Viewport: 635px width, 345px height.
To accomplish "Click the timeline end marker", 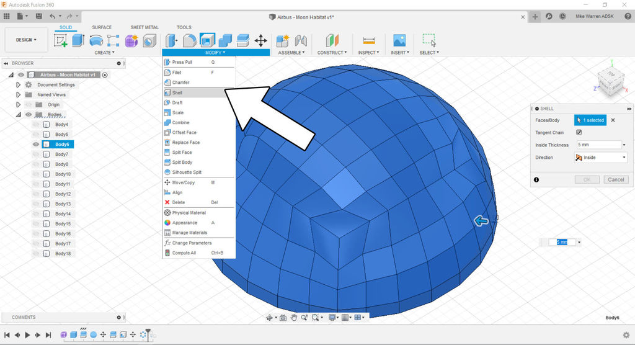I will 148,334.
